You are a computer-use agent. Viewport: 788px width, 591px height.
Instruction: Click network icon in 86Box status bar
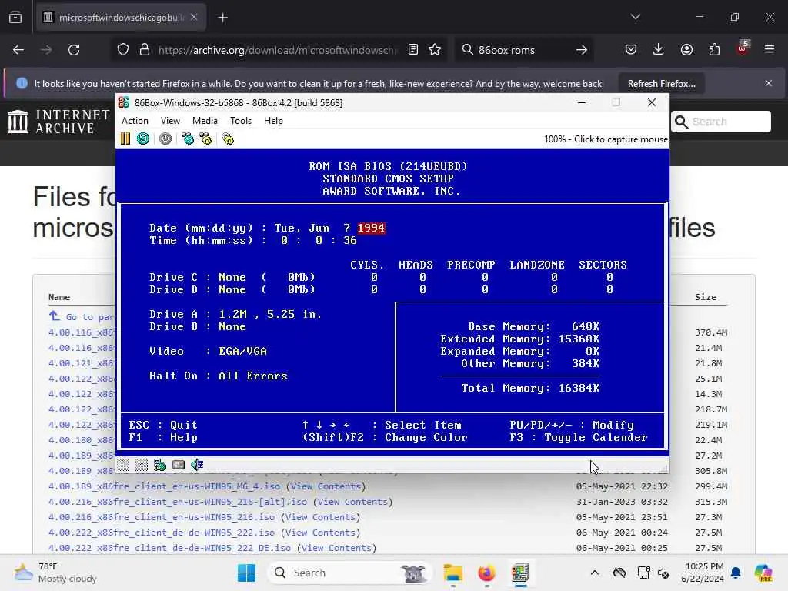(160, 465)
